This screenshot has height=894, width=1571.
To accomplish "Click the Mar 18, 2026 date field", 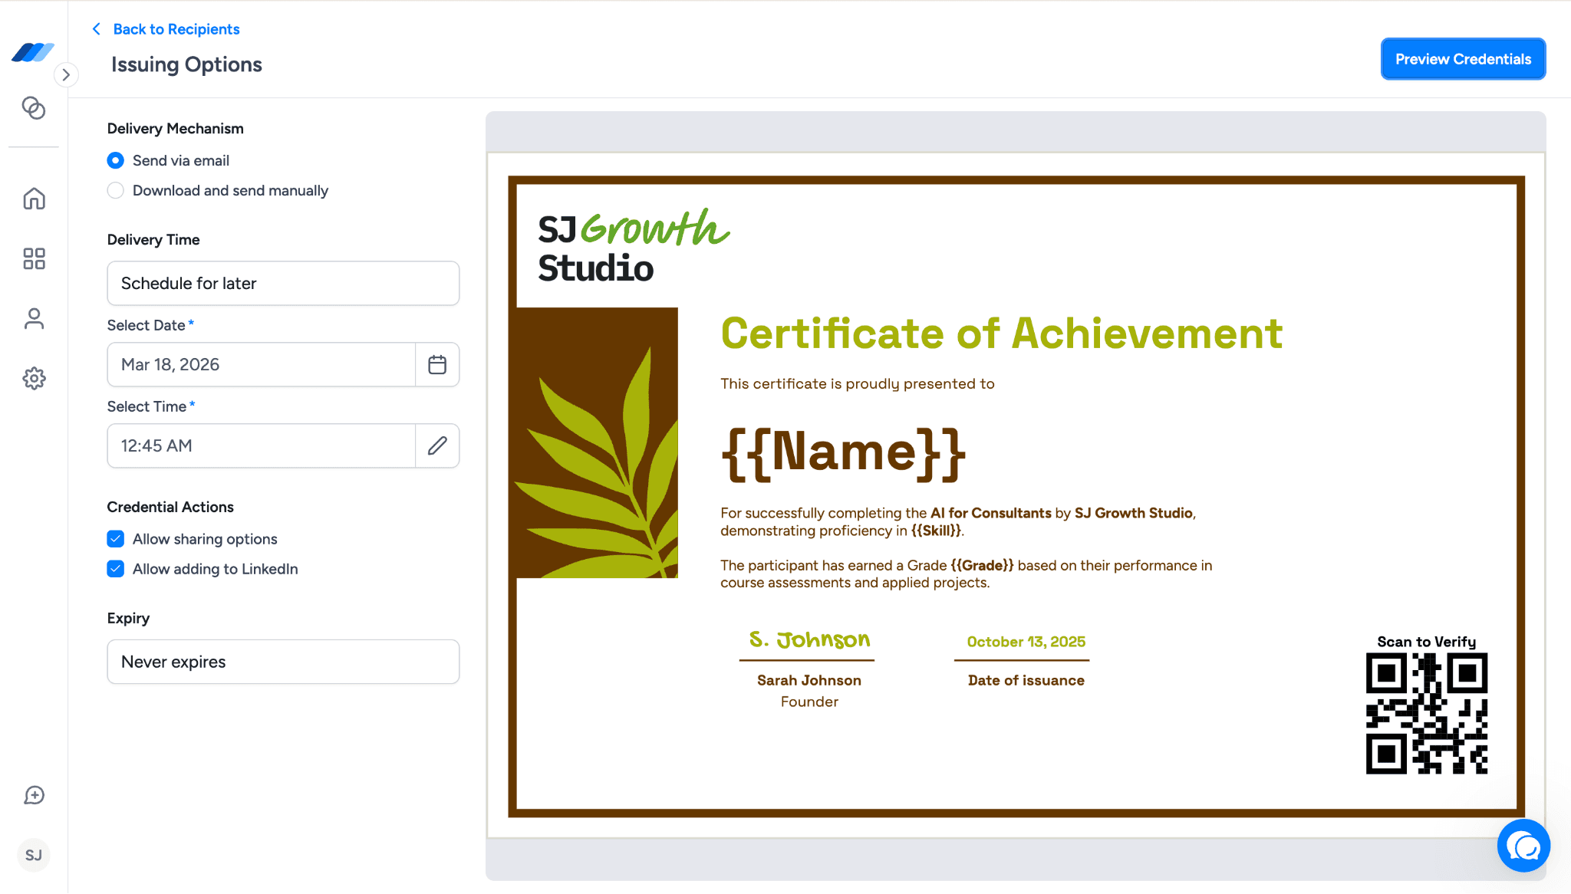I will tap(261, 365).
